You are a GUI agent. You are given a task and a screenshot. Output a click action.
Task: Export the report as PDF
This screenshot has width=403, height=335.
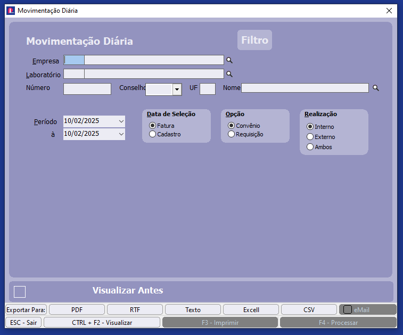(77, 309)
